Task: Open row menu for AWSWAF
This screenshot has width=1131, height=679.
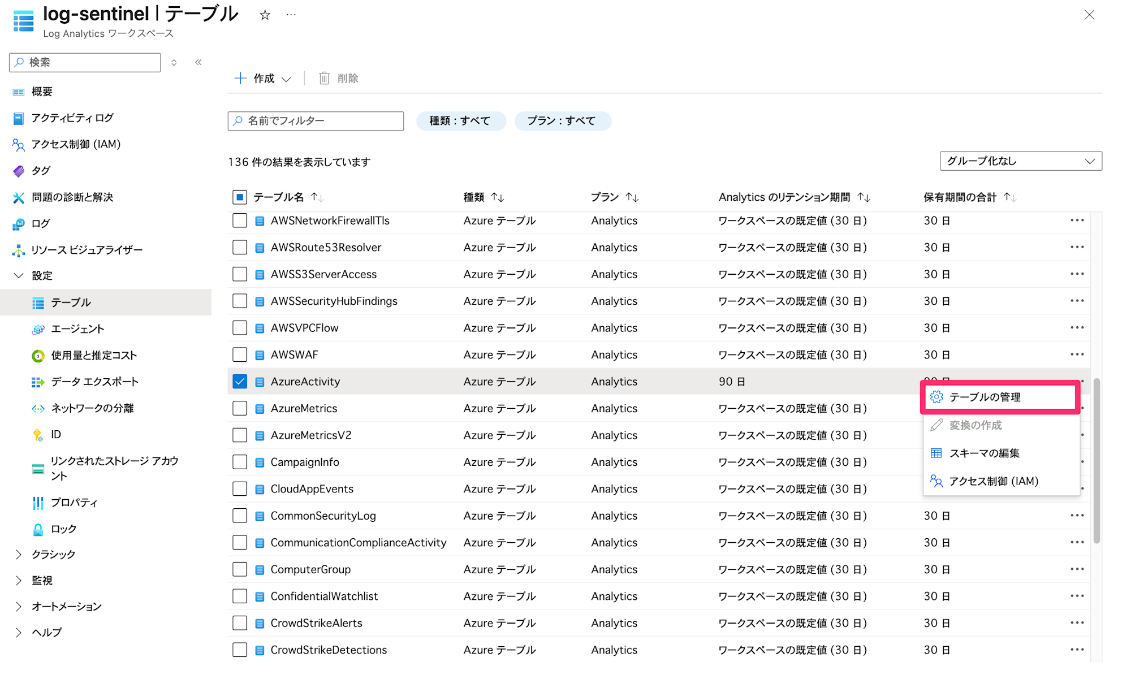Action: (x=1077, y=354)
